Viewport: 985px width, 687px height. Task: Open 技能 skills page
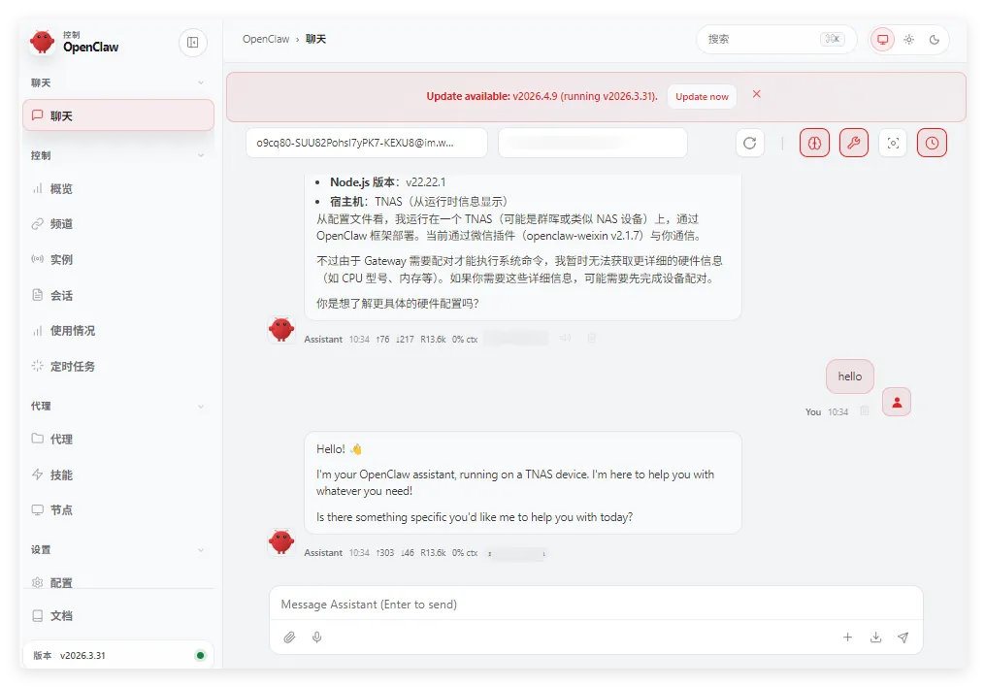[118, 474]
